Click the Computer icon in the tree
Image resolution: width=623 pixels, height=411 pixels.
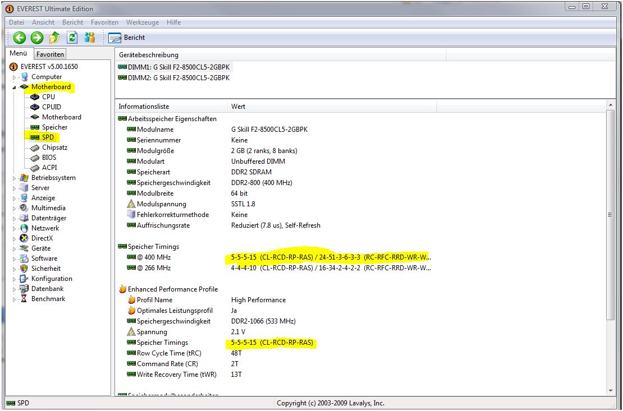(25, 77)
